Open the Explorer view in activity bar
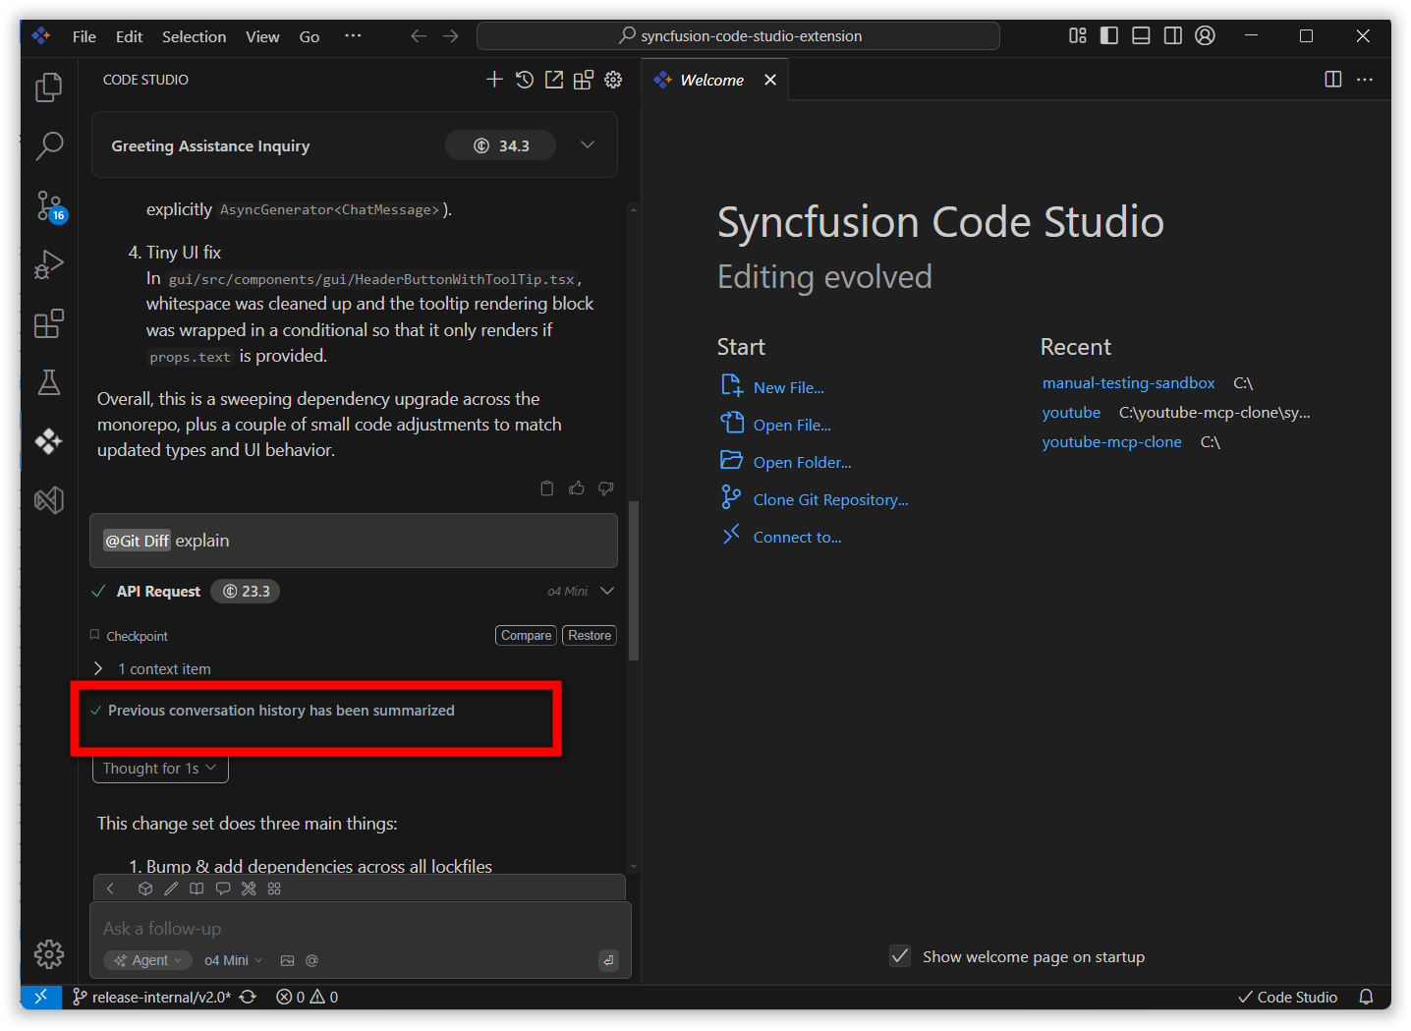The height and width of the screenshot is (1031, 1411). tap(49, 87)
